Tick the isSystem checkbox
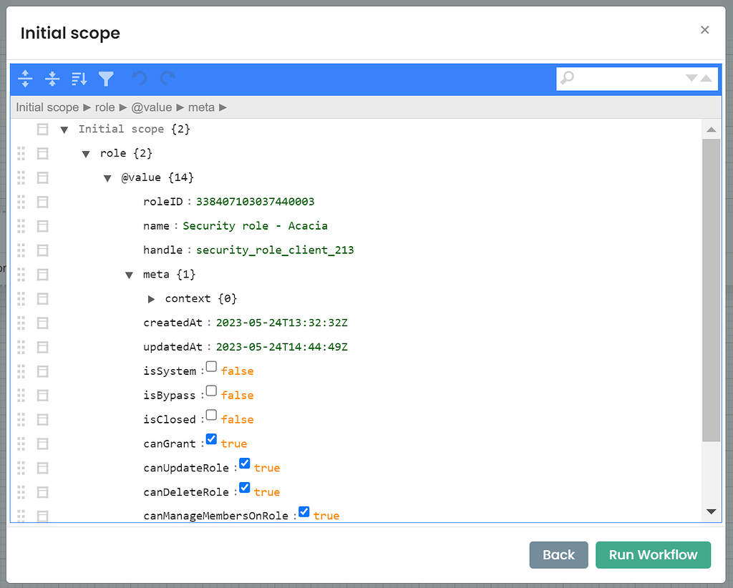The height and width of the screenshot is (588, 733). (x=210, y=366)
